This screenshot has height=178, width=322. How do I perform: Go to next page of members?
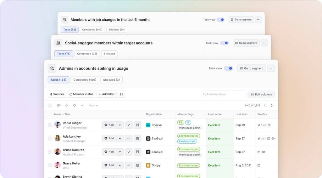[x=272, y=105]
